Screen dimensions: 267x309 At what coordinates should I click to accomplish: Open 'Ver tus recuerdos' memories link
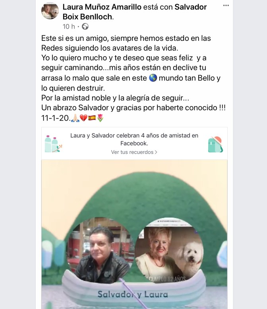point(132,152)
